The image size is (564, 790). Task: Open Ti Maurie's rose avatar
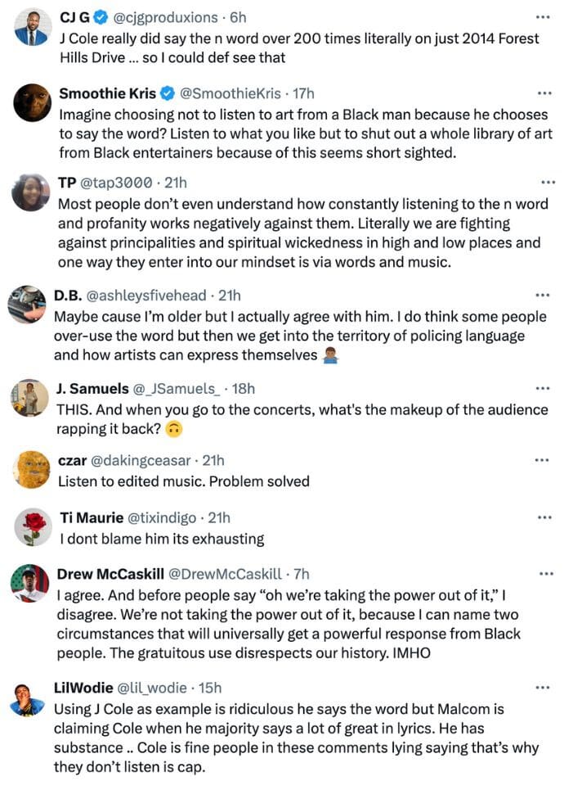coord(33,527)
